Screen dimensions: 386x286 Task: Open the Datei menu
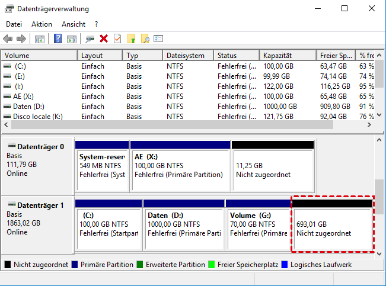[14, 24]
